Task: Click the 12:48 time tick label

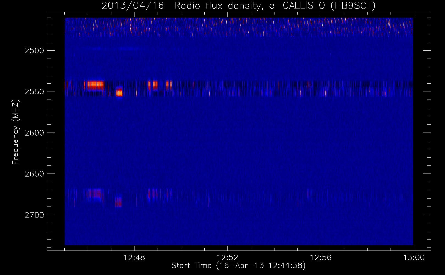Action: click(134, 258)
